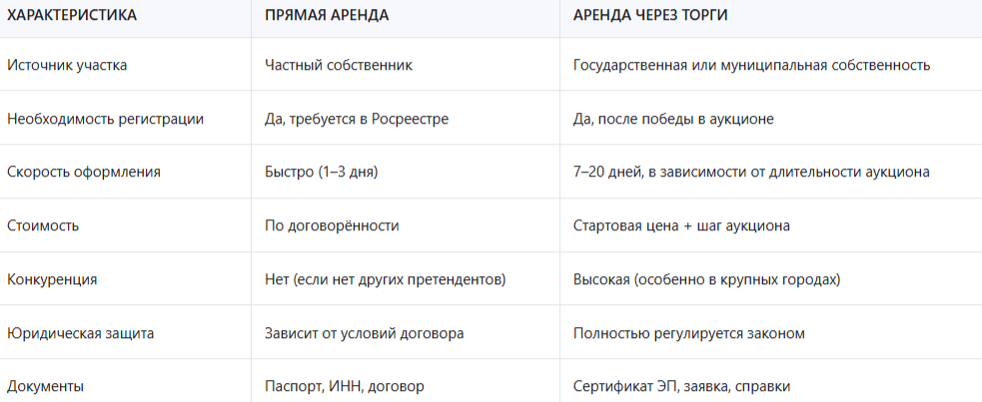Click the Высокая (особенно в крупных городах) cell
This screenshot has height=402, width=982.
click(706, 279)
